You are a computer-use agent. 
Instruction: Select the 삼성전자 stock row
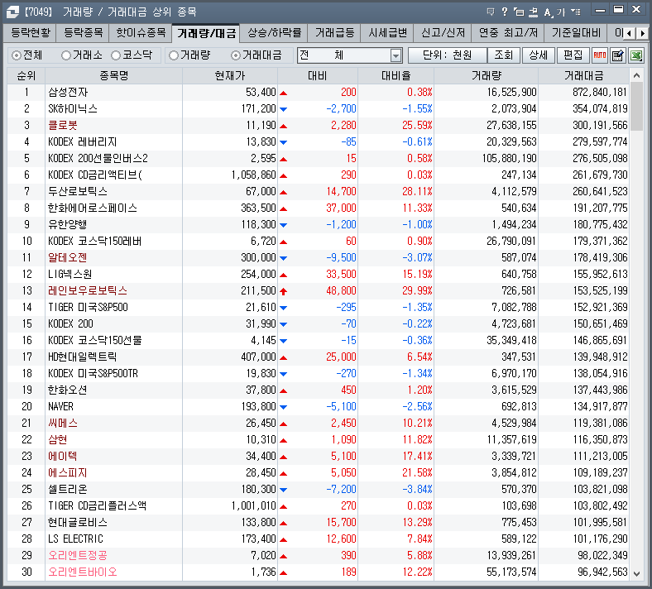(318, 93)
